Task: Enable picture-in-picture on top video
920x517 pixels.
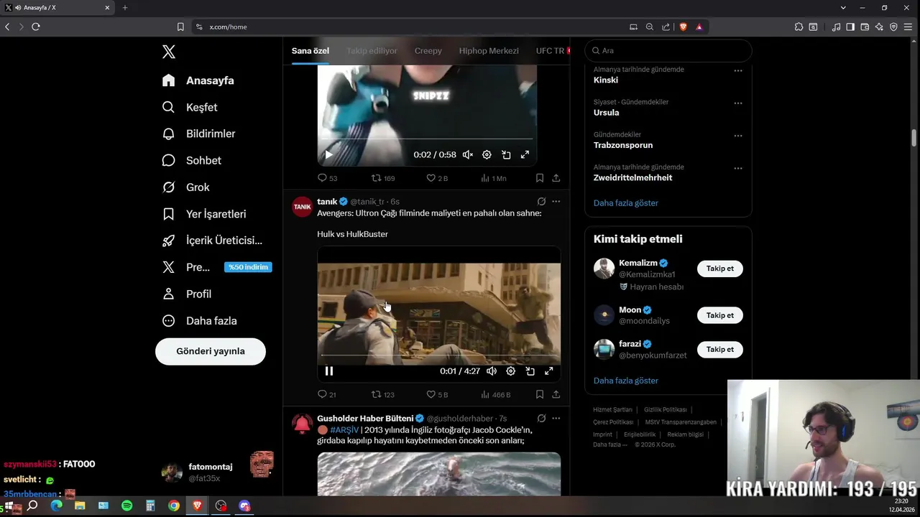Action: click(x=506, y=154)
